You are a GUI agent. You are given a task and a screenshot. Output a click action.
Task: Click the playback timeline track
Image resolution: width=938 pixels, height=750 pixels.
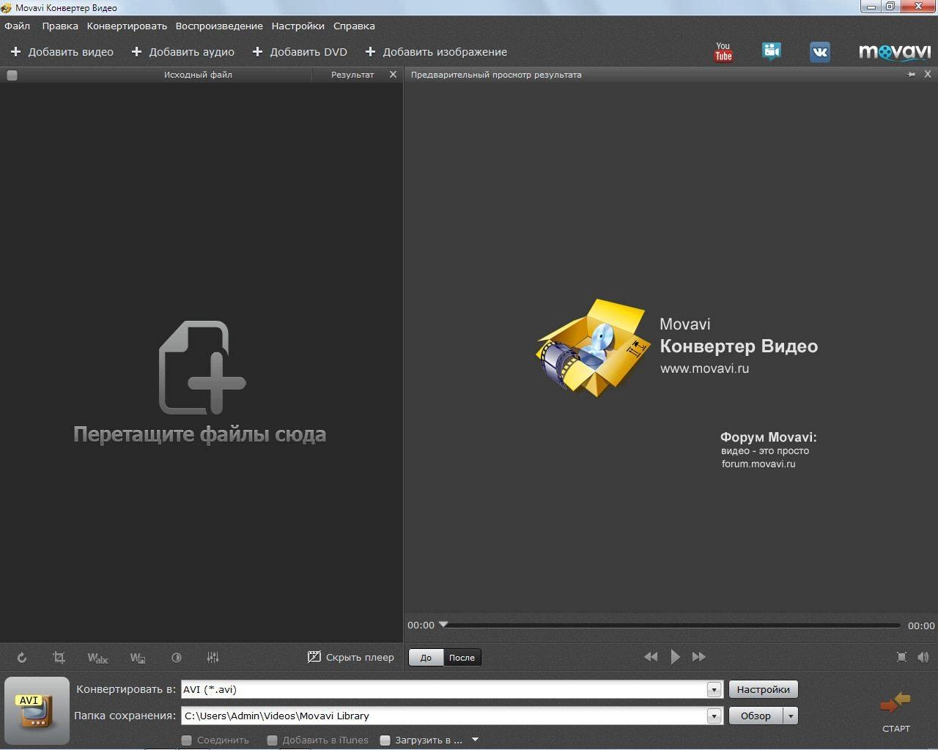[671, 625]
